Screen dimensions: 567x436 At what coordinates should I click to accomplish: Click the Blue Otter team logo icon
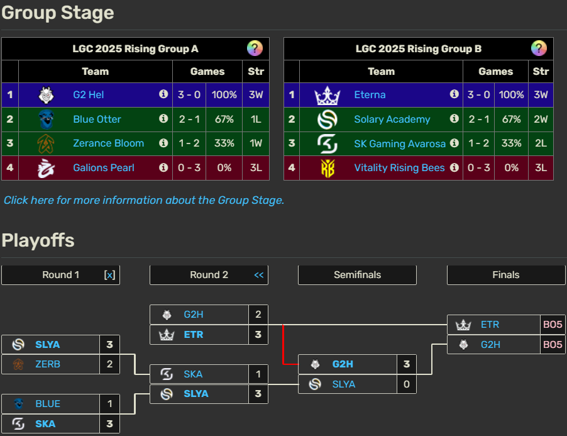pyautogui.click(x=47, y=119)
